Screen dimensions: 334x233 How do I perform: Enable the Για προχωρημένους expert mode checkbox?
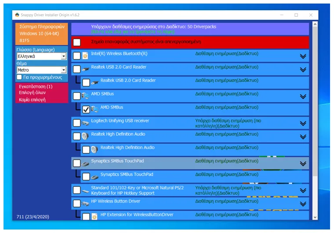pos(19,77)
